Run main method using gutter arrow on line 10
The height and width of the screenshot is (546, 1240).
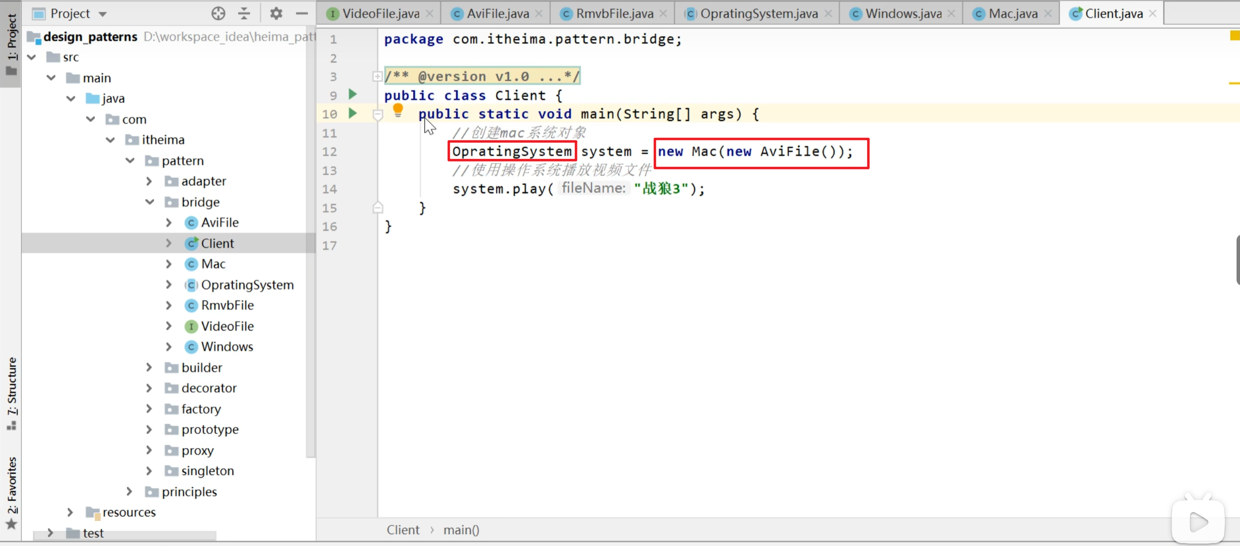pyautogui.click(x=353, y=113)
